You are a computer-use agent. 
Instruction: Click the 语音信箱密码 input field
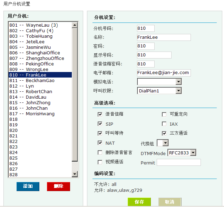pyautogui.click(x=146, y=64)
